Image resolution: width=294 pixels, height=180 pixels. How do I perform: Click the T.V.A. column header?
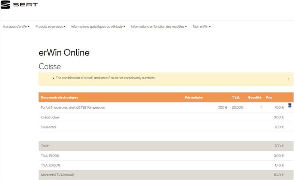(236, 97)
